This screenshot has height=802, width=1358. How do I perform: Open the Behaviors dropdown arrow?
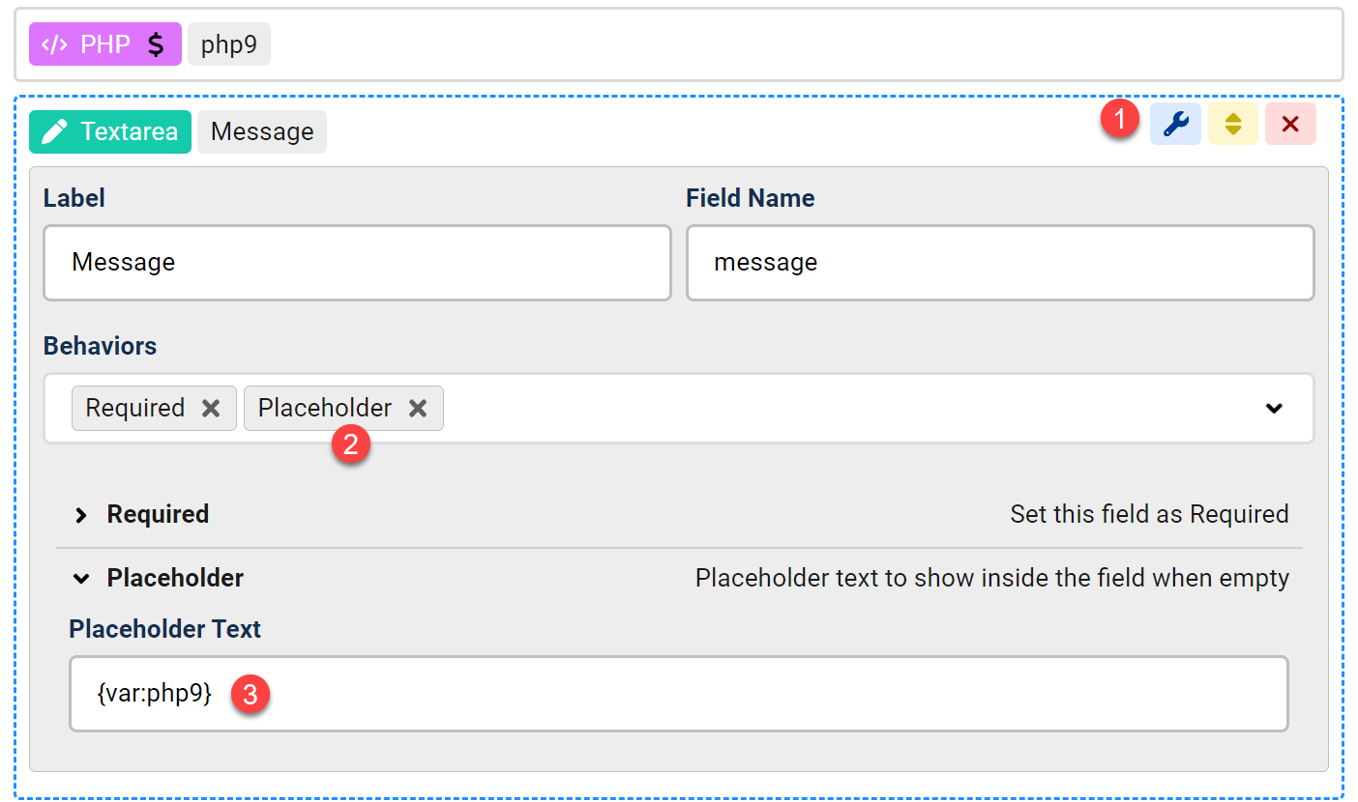click(1274, 409)
